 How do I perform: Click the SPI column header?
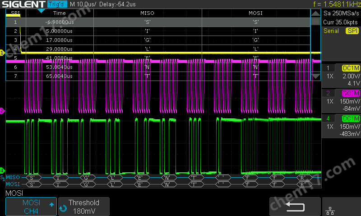click(15, 13)
